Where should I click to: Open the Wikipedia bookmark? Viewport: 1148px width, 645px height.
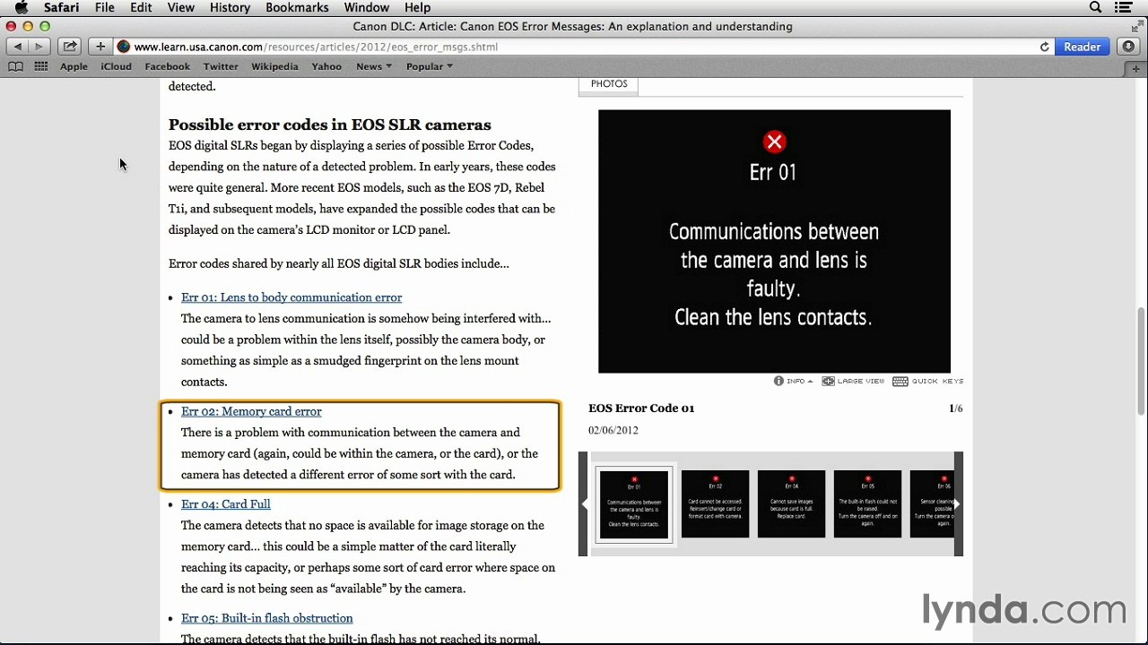pos(274,66)
